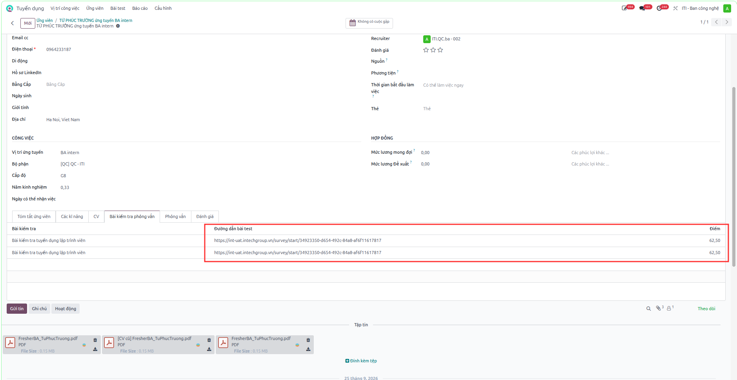
Task: Go to previous record with pager arrow
Action: coord(716,22)
